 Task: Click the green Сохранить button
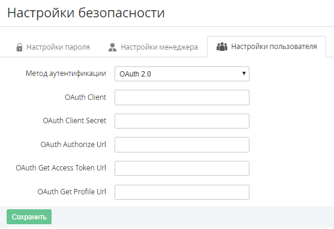click(x=29, y=216)
